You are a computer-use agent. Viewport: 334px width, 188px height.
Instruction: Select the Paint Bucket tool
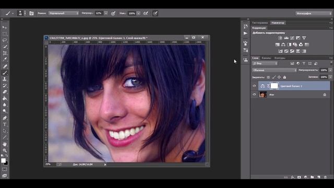click(x=5, y=98)
